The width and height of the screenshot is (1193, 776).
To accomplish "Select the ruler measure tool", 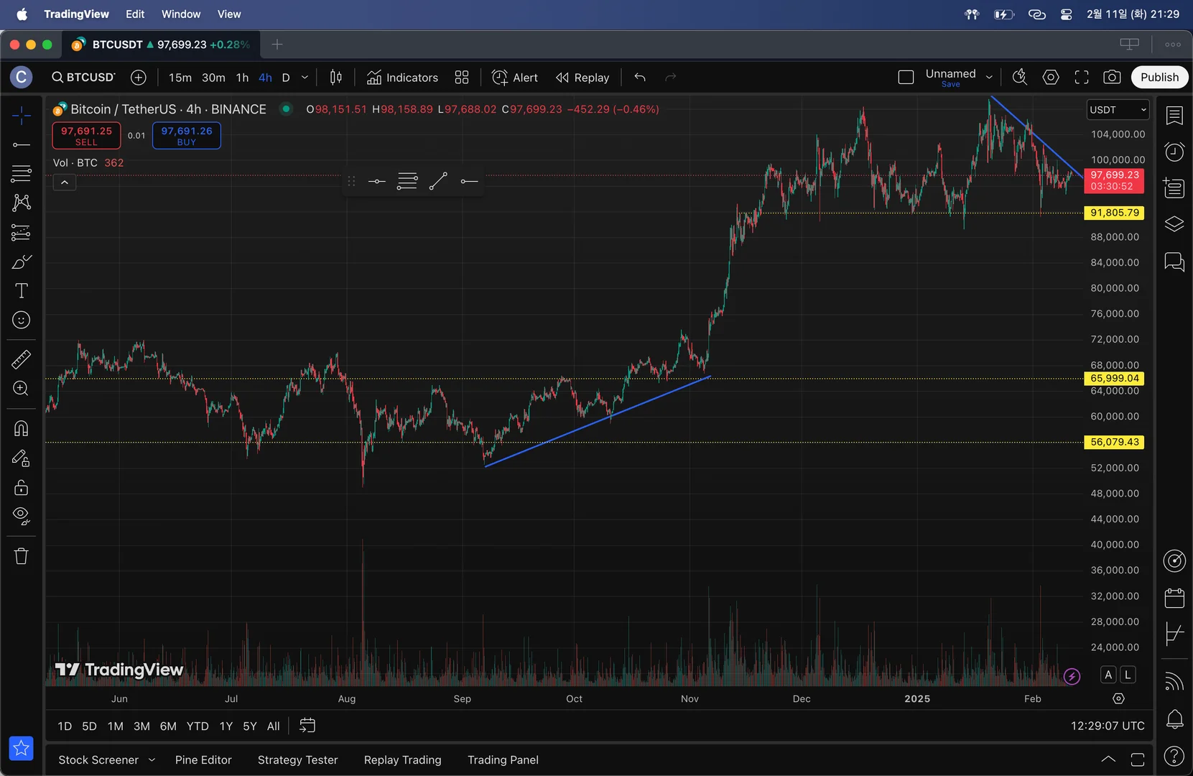I will (x=22, y=359).
